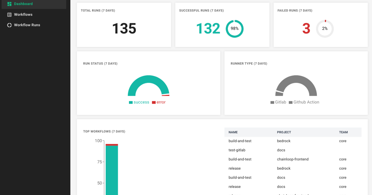
Task: Click the teal Run Status gauge arc
Action: (x=148, y=79)
